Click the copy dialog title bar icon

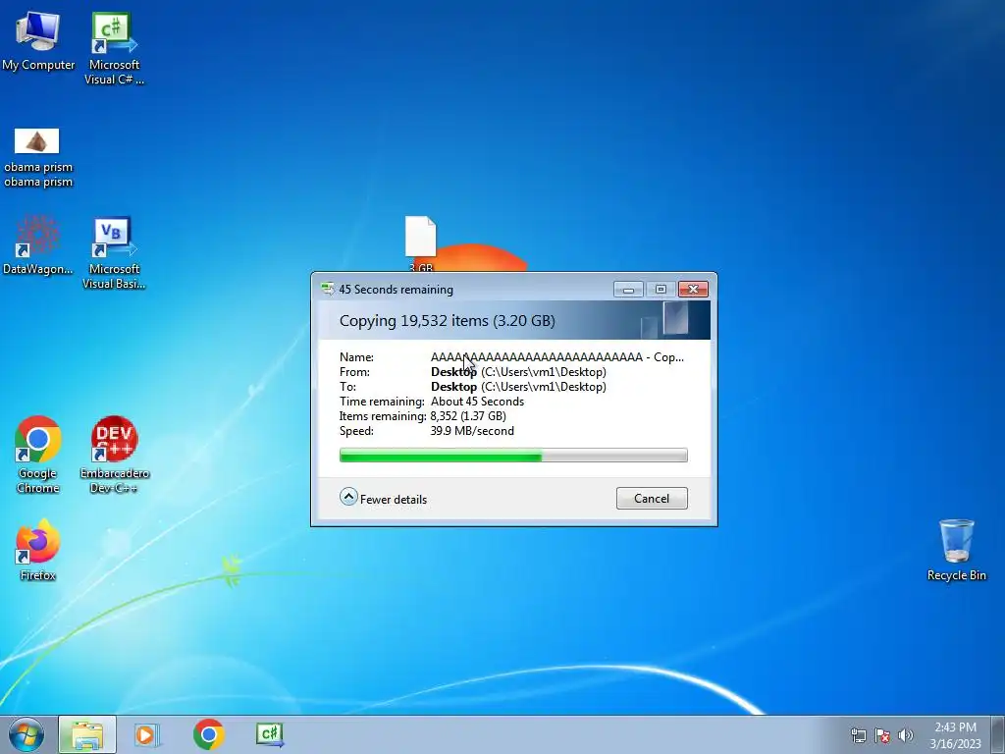pos(328,290)
